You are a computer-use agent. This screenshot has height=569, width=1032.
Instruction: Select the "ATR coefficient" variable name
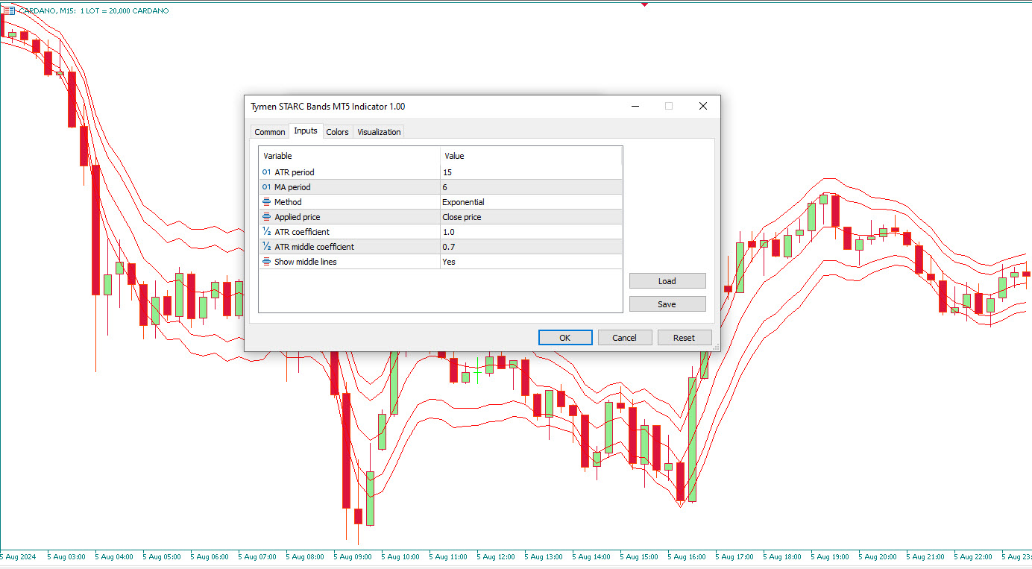[x=302, y=232]
